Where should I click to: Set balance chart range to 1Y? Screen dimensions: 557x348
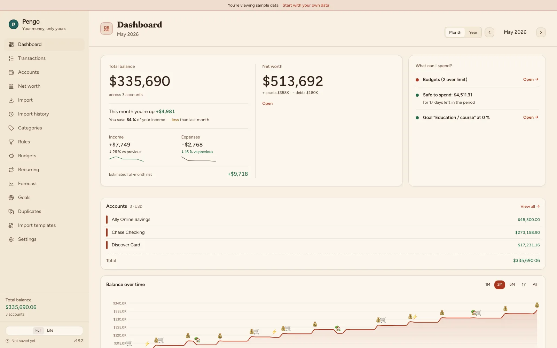[x=524, y=285]
